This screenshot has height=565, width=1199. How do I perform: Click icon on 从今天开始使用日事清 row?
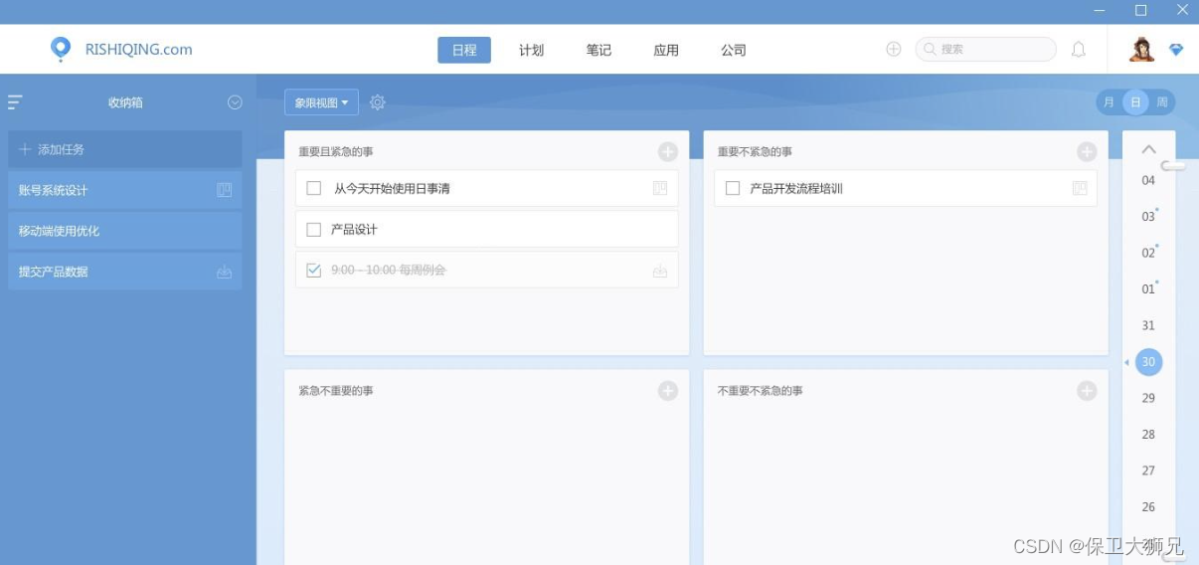click(660, 188)
